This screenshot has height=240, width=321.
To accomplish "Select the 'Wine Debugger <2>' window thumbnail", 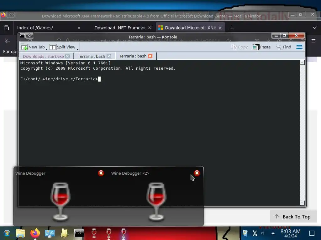I will click(156, 202).
